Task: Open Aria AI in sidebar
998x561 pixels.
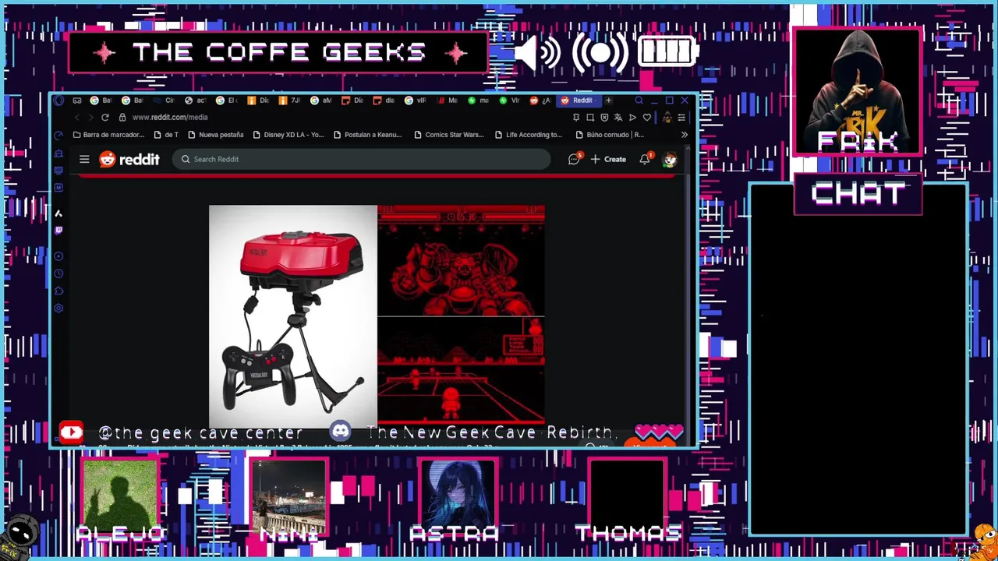Action: coord(58,213)
